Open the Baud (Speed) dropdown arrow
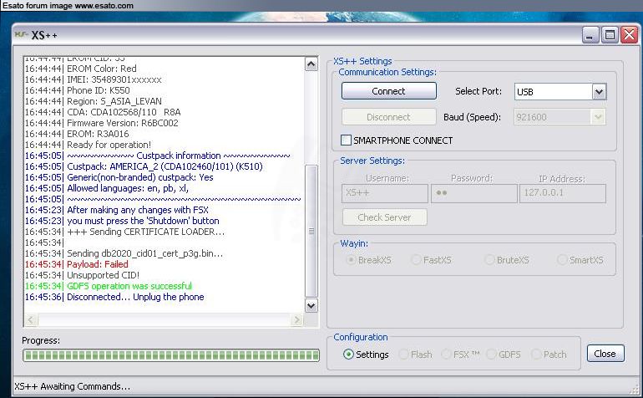643x398 pixels. click(x=598, y=117)
